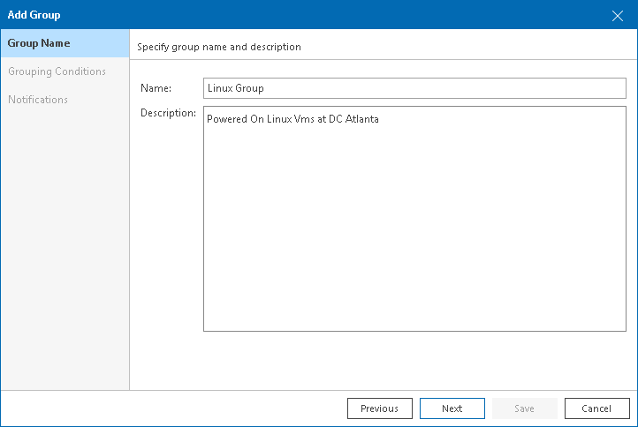Screen dimensions: 638x427
Task: Click the 'Specify group name and description' header
Action: (x=219, y=47)
